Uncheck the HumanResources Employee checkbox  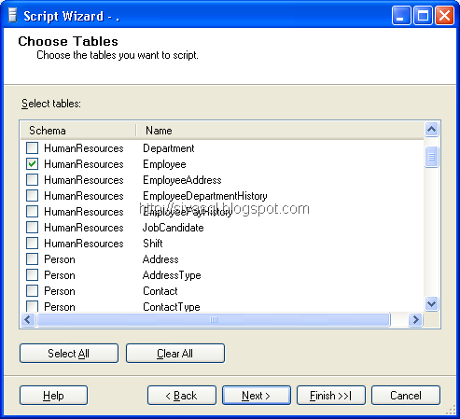32,164
